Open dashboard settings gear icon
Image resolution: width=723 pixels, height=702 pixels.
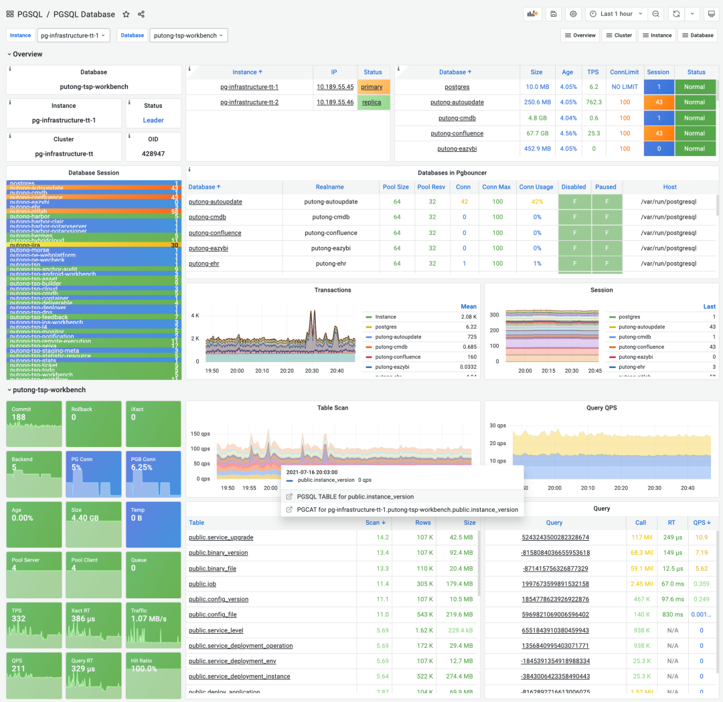573,14
